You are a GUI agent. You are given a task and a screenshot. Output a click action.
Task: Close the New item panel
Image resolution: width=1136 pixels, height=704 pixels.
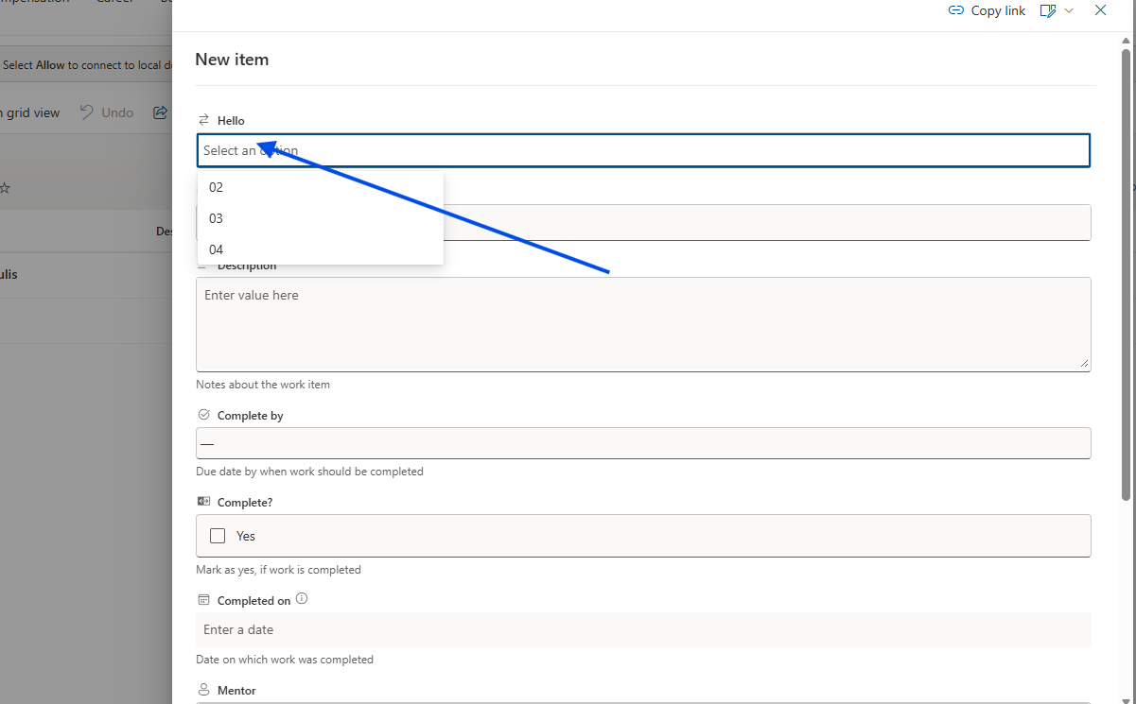tap(1100, 10)
